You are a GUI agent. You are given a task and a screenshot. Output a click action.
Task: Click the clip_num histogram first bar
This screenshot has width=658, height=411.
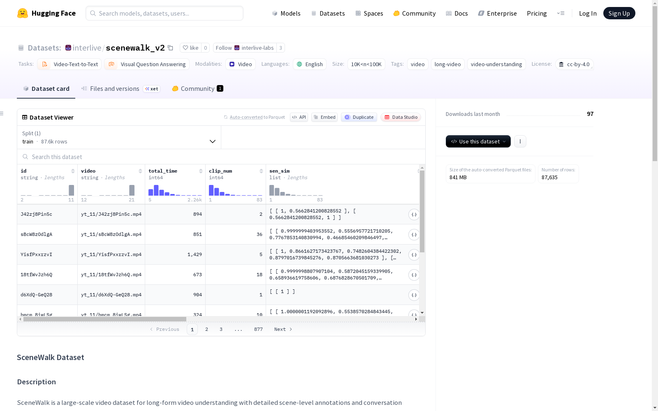[x=211, y=190]
